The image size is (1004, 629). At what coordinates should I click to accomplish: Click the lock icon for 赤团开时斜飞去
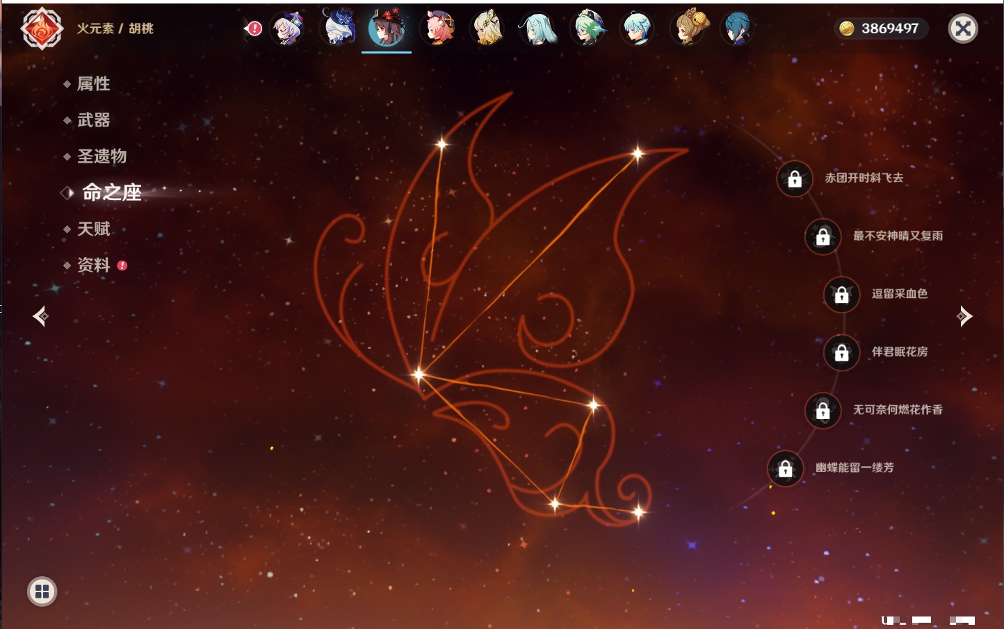(x=795, y=179)
